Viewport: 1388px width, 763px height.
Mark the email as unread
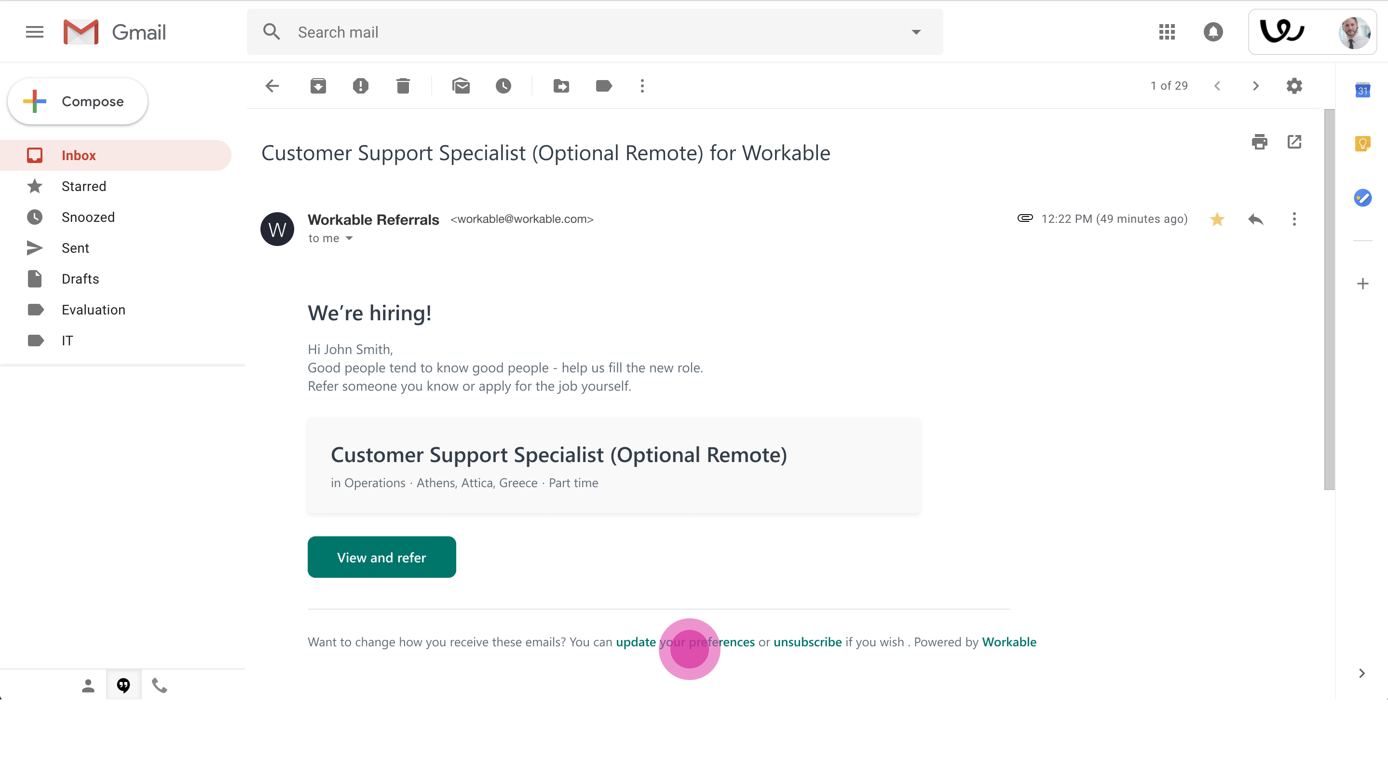(x=461, y=86)
